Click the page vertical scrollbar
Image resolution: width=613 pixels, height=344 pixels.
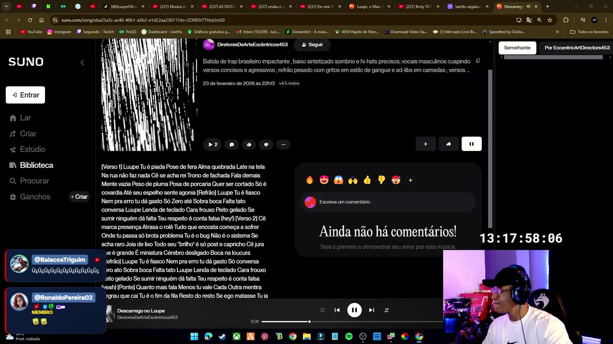[x=489, y=148]
